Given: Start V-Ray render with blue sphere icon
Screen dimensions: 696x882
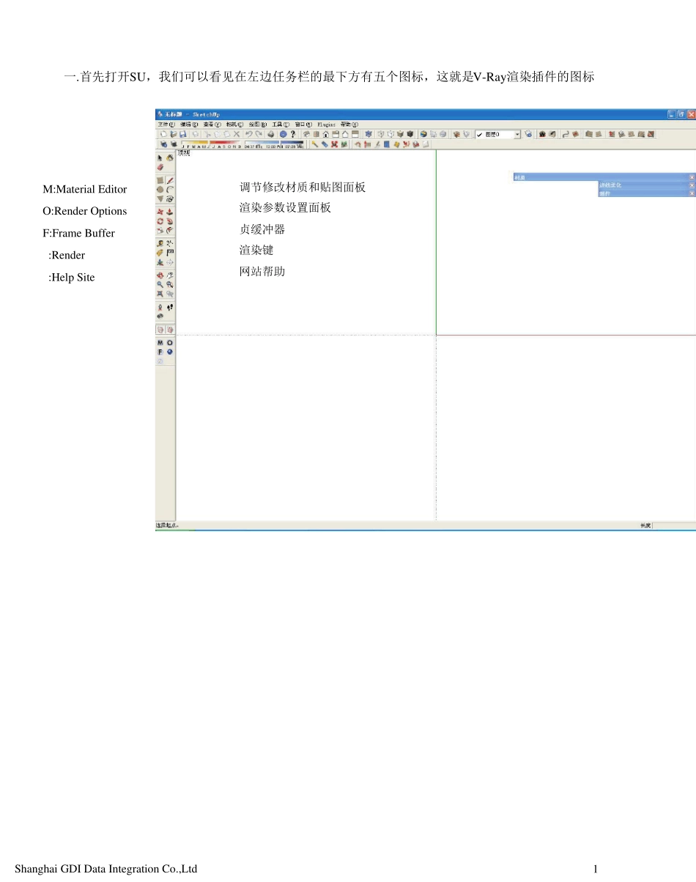Looking at the screenshot, I should click(x=170, y=352).
